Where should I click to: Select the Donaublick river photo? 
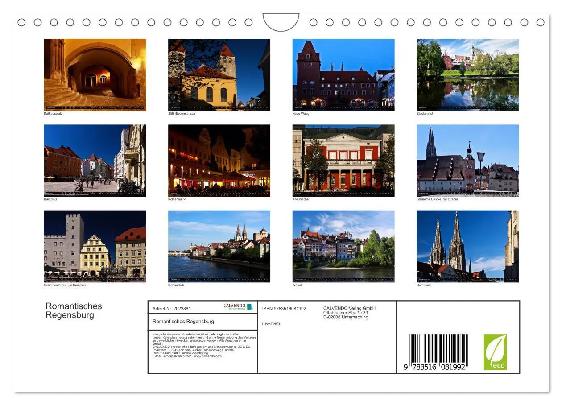click(219, 246)
